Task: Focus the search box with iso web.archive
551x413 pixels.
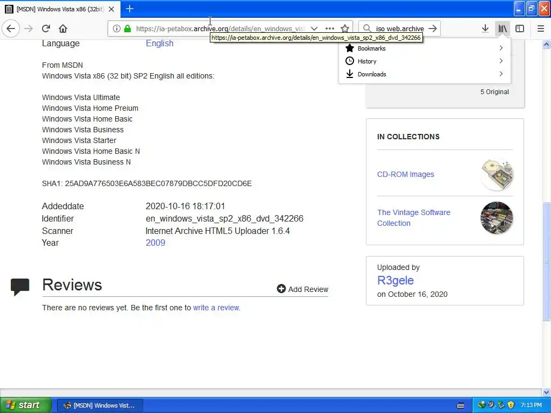Action: pos(400,29)
